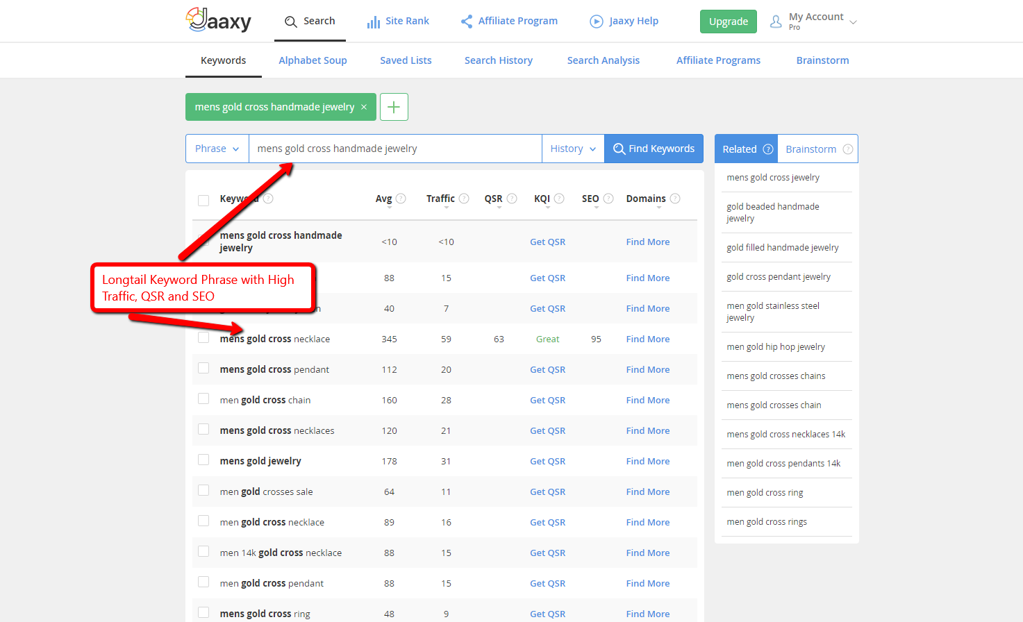Click the My Account user icon
Image resolution: width=1023 pixels, height=622 pixels.
click(x=776, y=22)
